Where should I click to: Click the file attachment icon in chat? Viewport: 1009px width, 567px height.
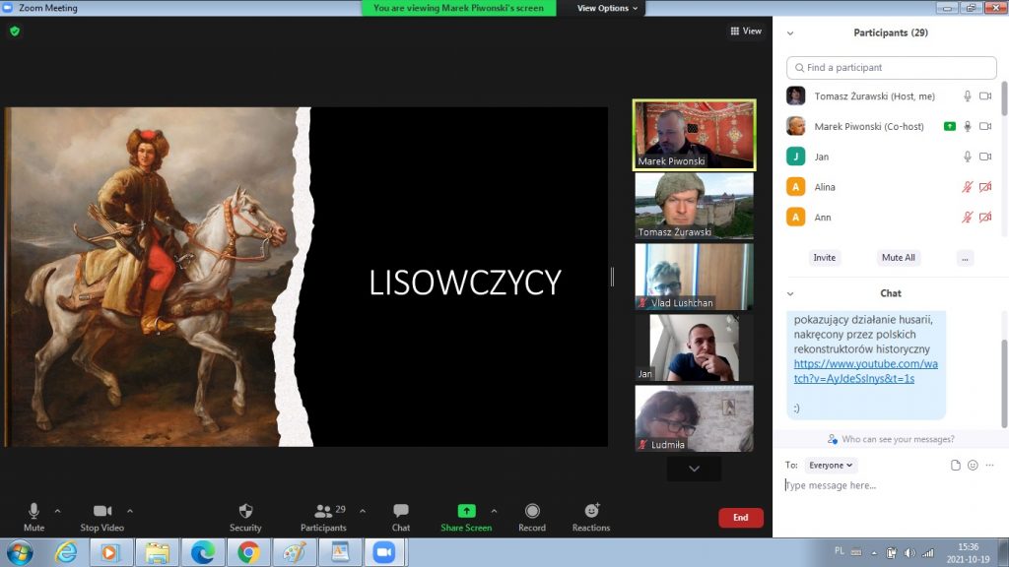point(955,465)
